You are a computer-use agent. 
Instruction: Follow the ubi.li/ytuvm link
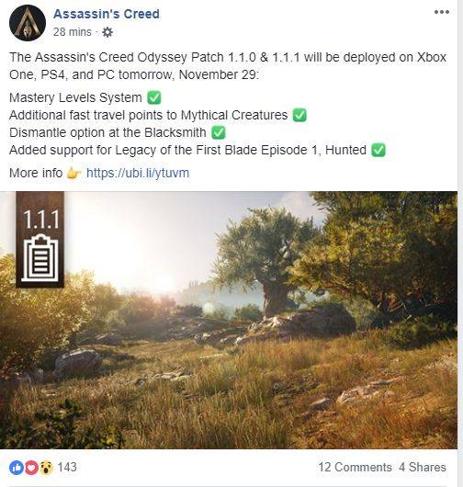click(138, 173)
